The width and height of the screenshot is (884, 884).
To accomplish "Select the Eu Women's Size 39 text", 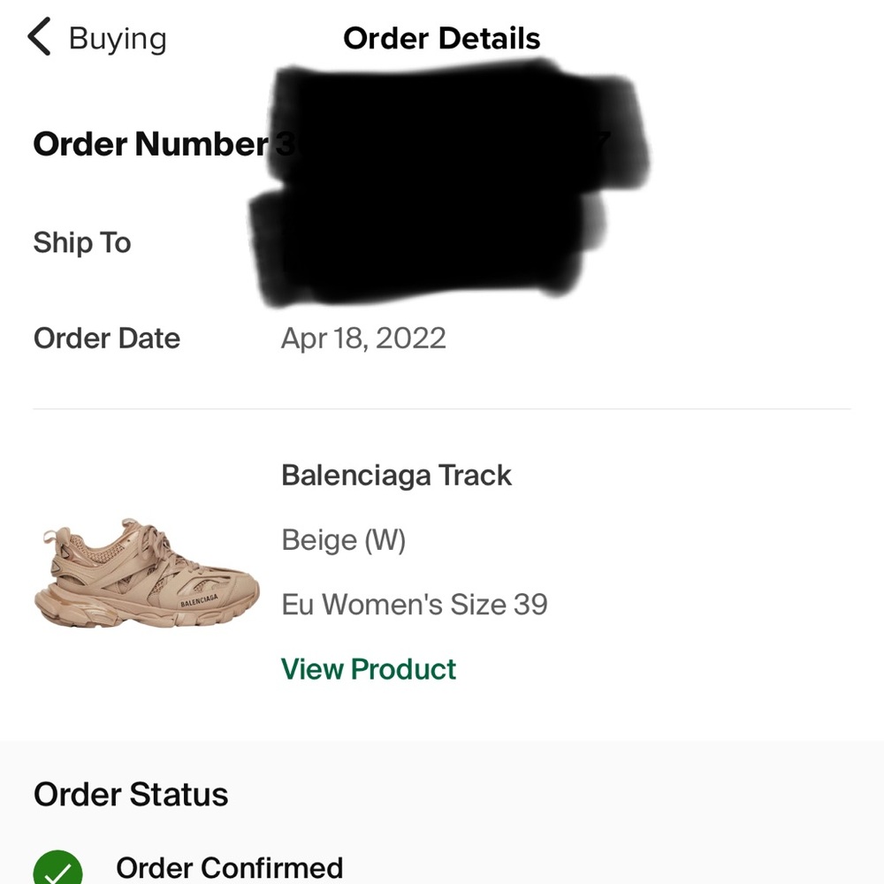I will pos(415,605).
